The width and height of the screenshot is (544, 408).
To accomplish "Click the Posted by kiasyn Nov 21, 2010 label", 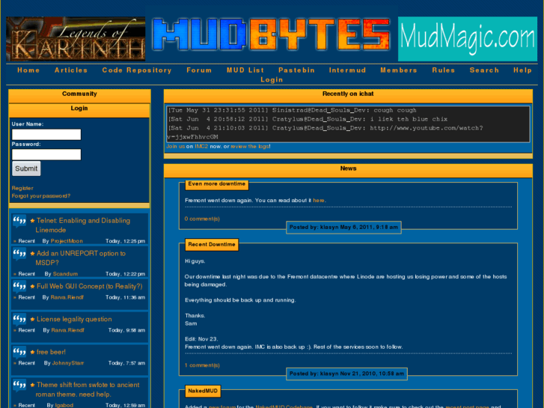I will click(x=346, y=374).
